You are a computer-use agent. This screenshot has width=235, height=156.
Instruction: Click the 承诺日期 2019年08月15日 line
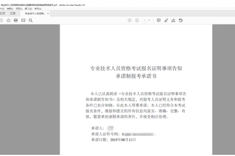(x=113, y=140)
